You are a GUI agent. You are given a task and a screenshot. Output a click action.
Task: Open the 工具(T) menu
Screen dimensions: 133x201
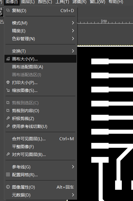[62, 2]
